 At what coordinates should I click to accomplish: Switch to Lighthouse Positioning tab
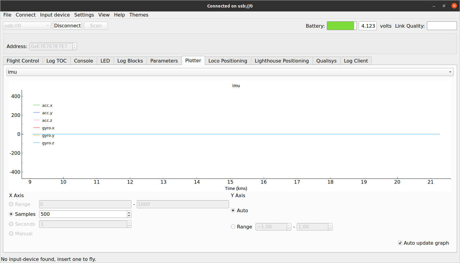(x=281, y=61)
